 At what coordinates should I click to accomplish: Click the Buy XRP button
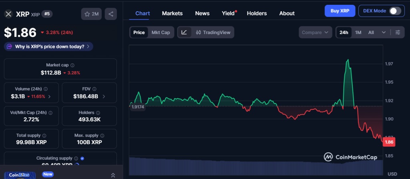point(340,11)
